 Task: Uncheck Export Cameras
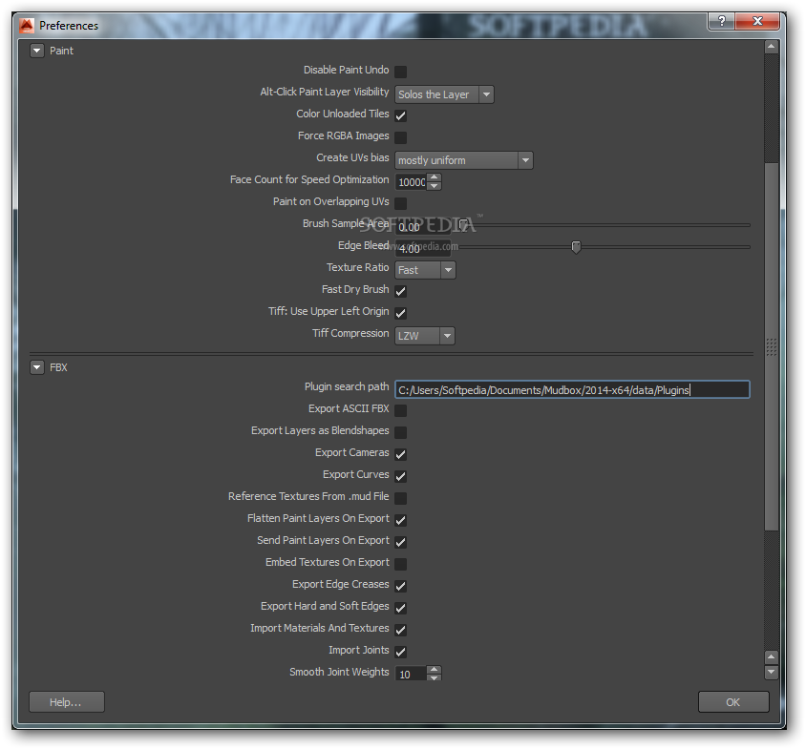pos(400,454)
